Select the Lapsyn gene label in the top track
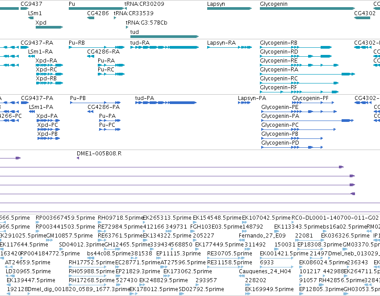 [216, 4]
